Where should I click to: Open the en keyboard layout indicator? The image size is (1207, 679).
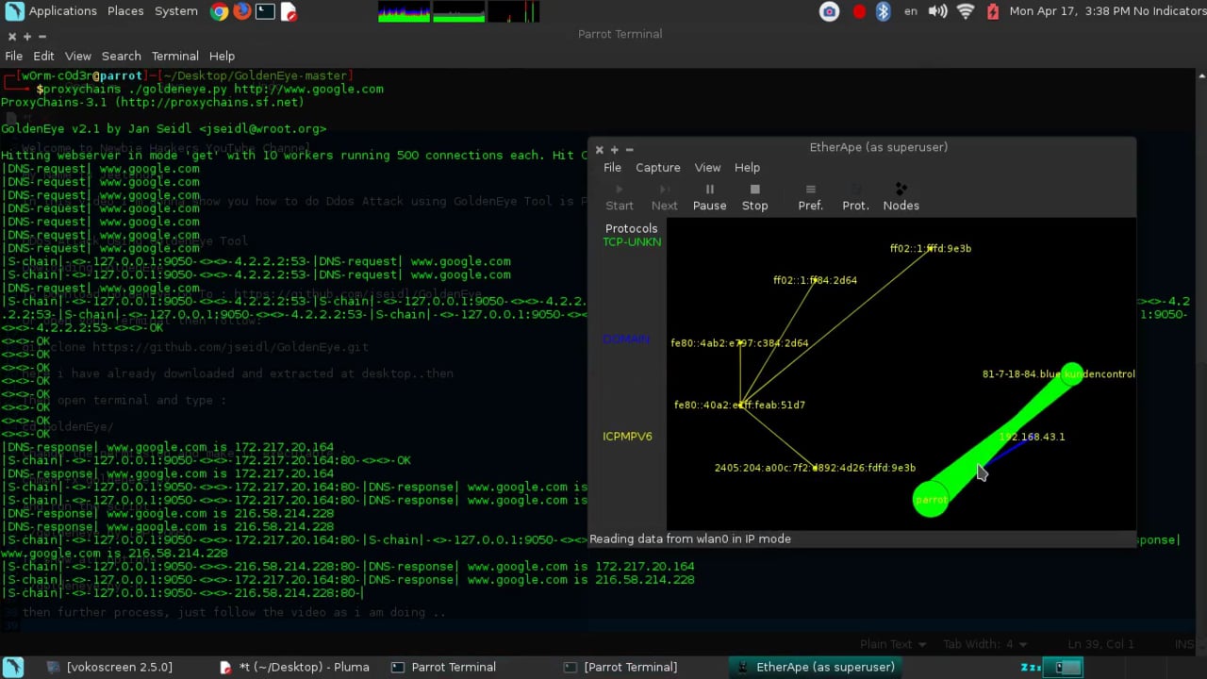(910, 11)
